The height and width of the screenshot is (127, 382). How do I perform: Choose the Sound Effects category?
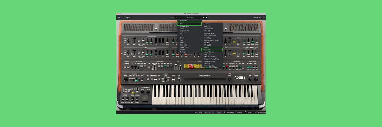coord(189,47)
